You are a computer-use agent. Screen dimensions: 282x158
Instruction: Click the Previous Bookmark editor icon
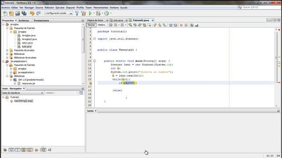tap(155, 25)
